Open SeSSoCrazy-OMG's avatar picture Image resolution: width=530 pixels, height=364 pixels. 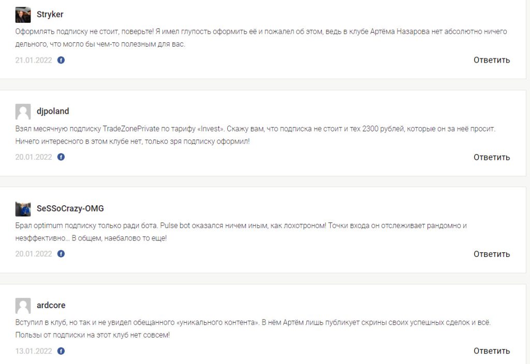pos(23,209)
